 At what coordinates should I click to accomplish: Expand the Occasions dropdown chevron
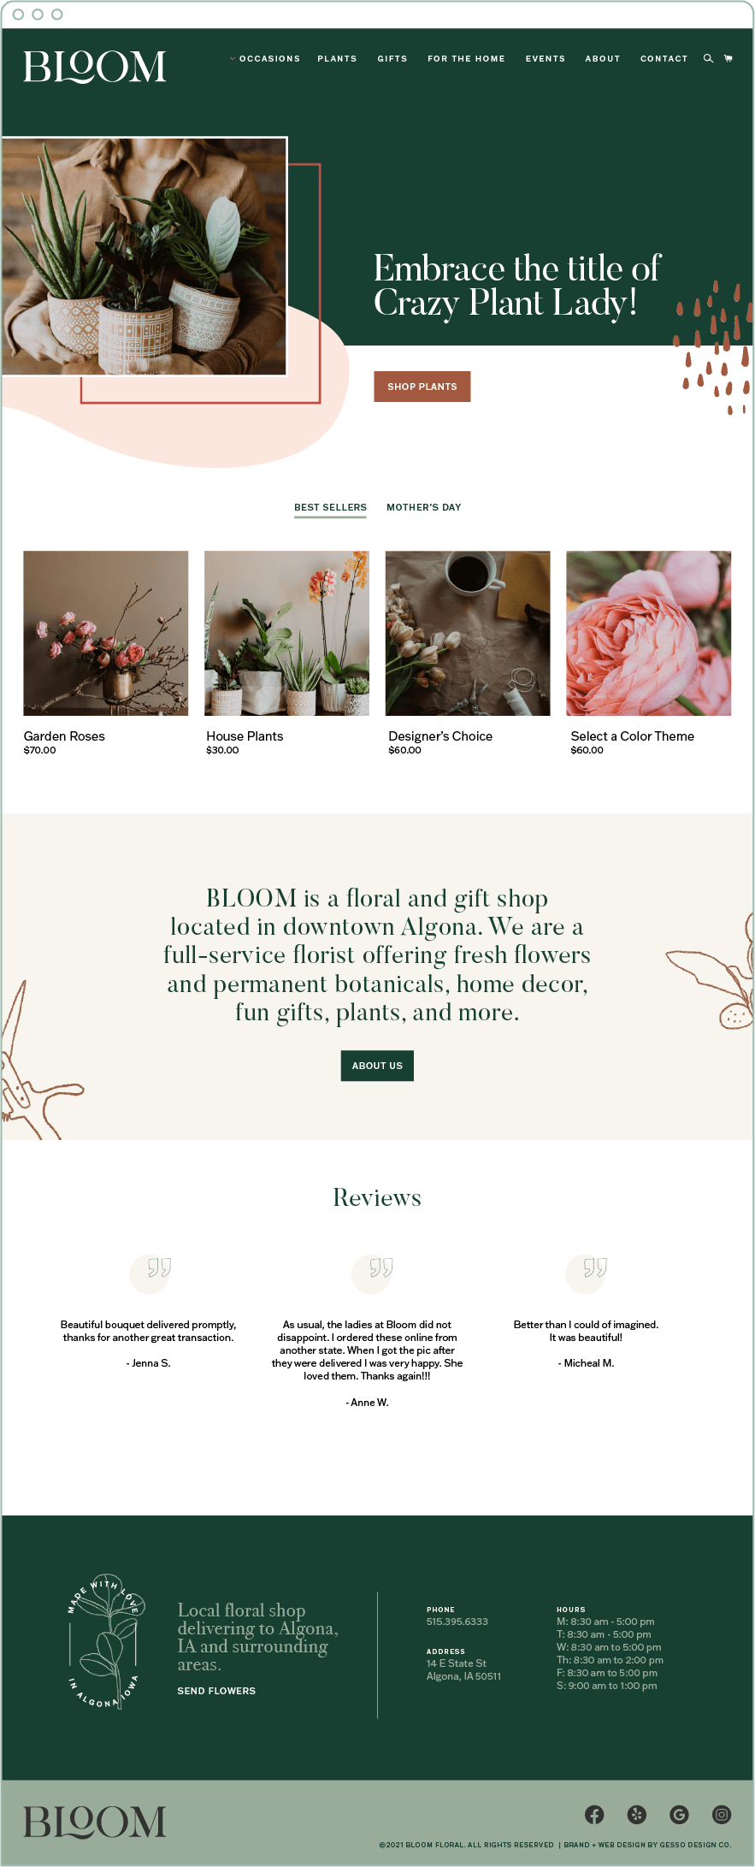point(233,59)
